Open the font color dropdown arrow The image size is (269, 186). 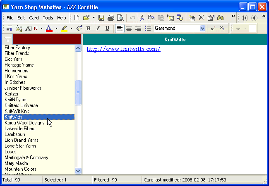coord(56,28)
